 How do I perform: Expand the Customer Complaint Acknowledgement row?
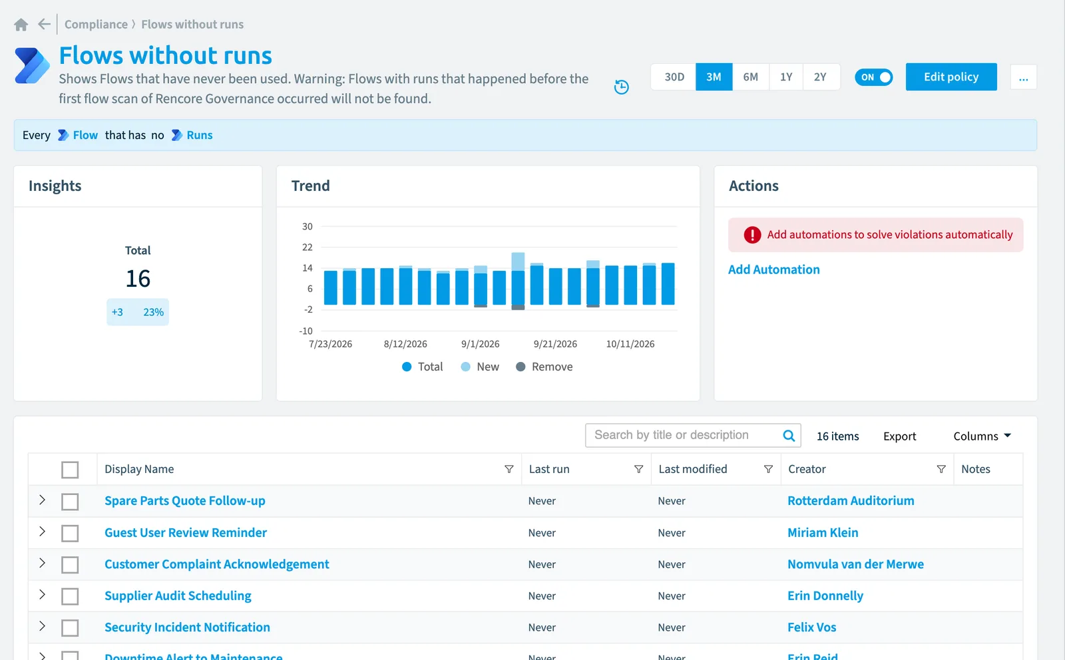click(42, 563)
